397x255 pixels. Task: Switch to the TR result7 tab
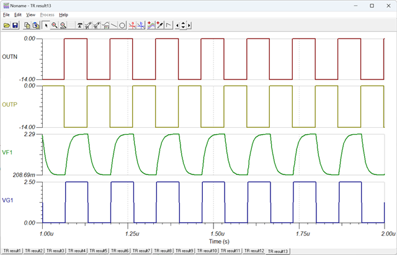[141, 251]
